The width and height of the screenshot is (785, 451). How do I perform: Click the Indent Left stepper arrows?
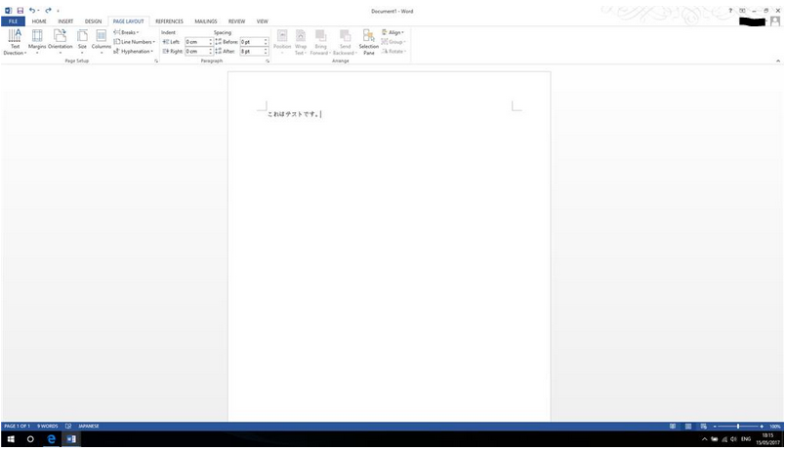click(x=211, y=42)
